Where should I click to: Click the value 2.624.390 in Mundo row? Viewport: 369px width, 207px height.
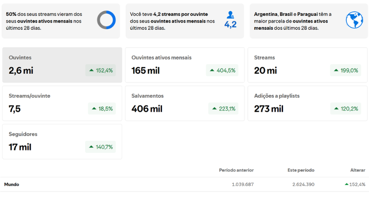coord(303,184)
